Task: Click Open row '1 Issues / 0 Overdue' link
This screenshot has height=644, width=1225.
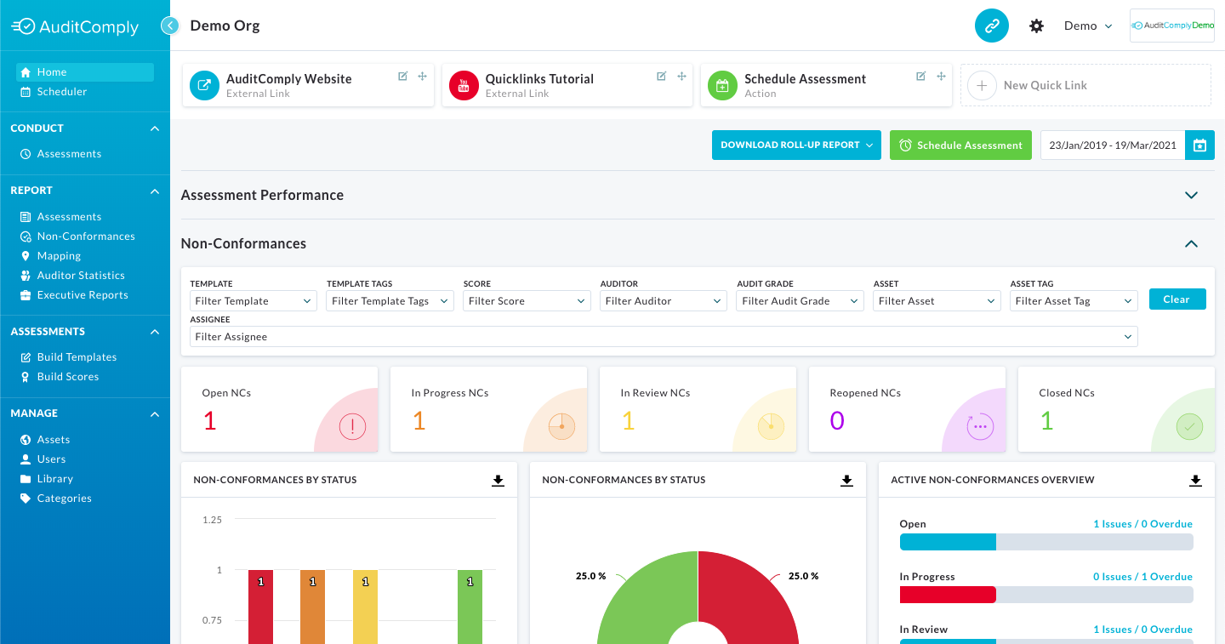Action: [x=1142, y=524]
